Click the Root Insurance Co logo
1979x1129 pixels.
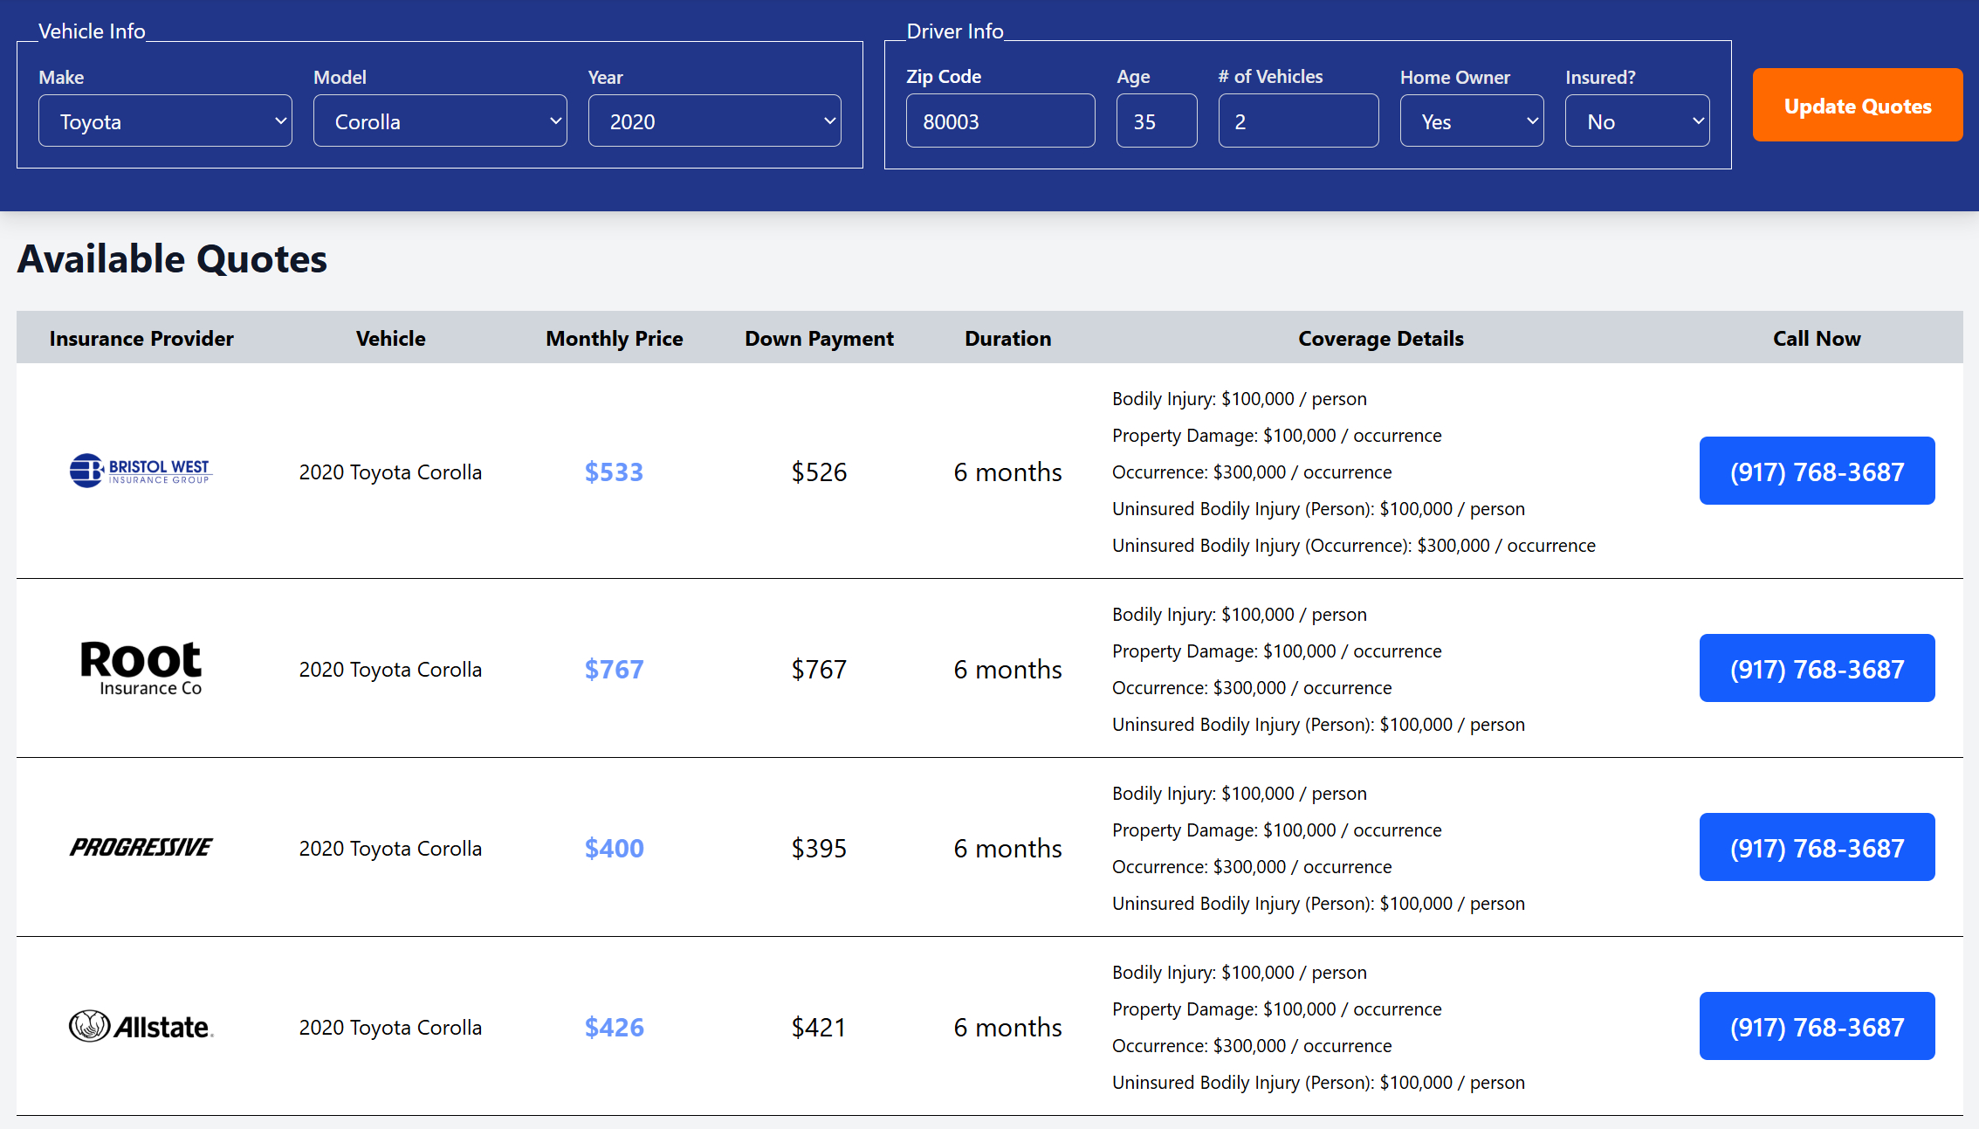141,669
